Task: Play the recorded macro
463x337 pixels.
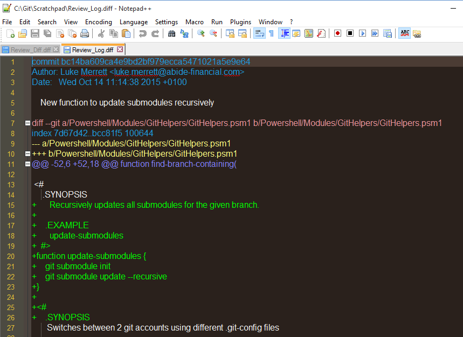Action: pyautogui.click(x=363, y=33)
